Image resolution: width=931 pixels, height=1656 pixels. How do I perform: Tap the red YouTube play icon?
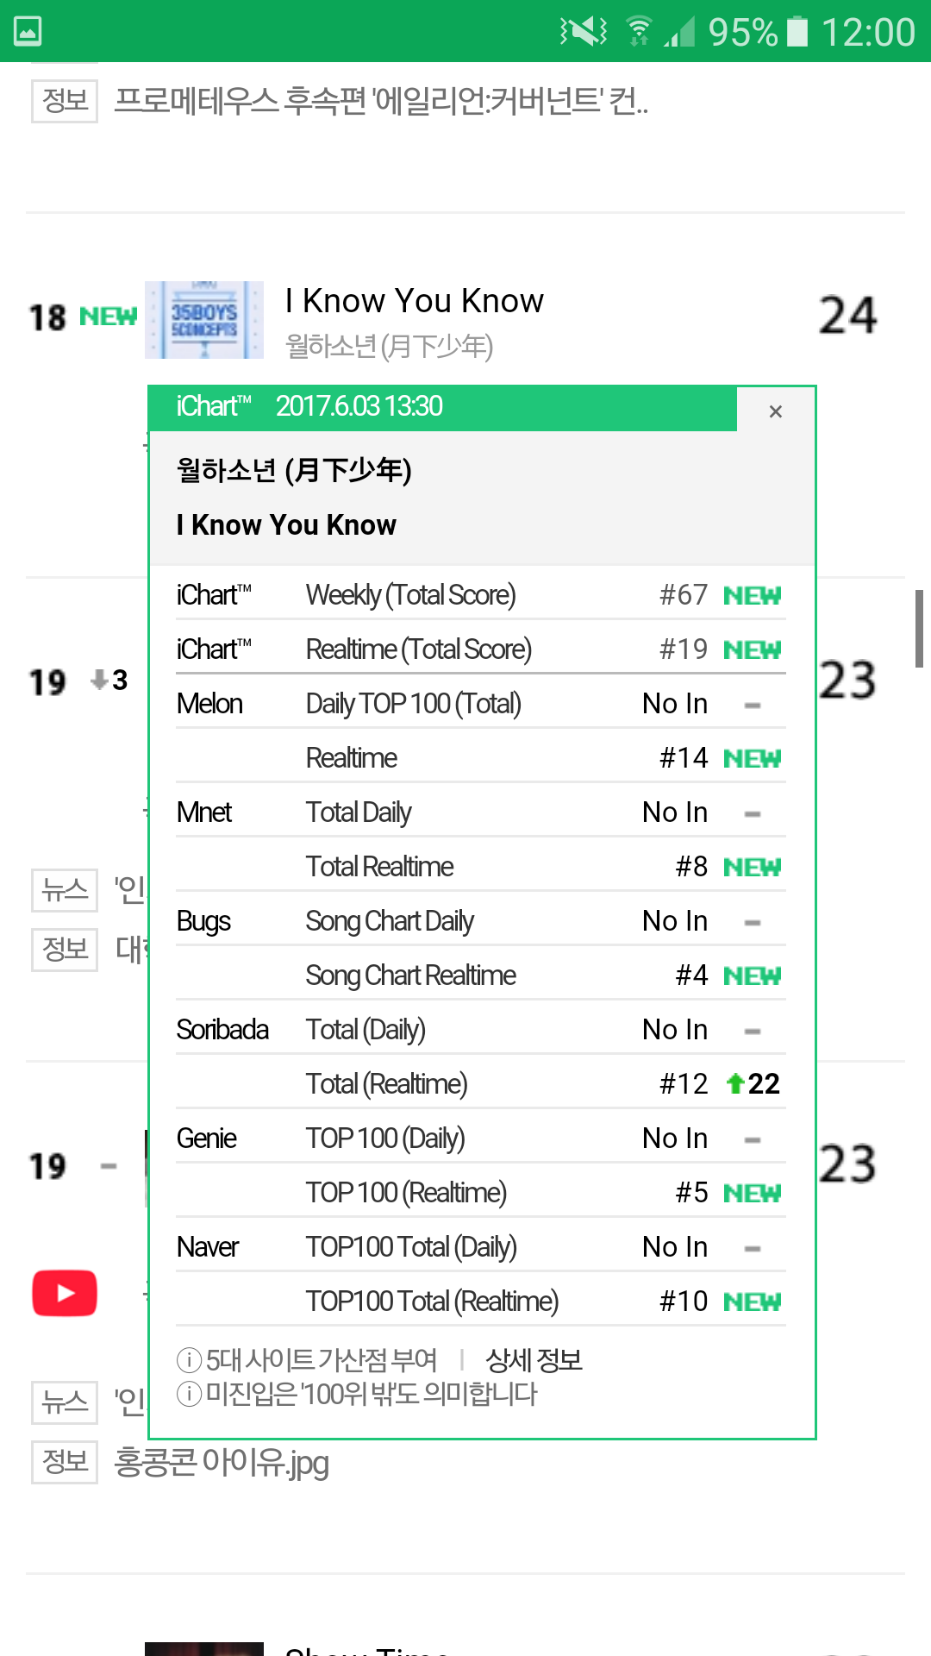[x=65, y=1293]
